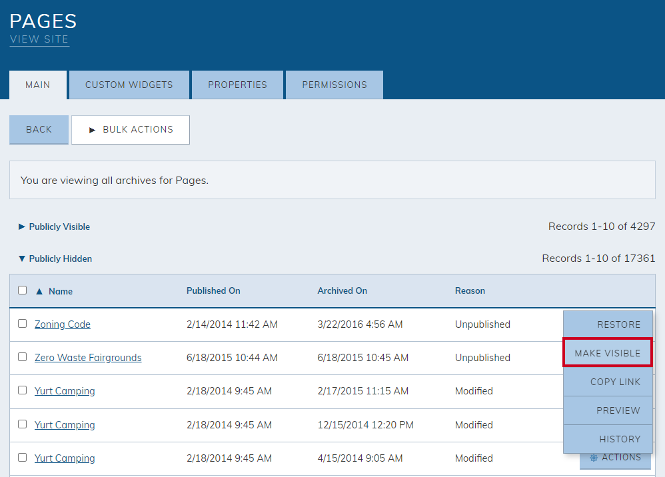Click 'Records 1-10 of 17361' count
The width and height of the screenshot is (665, 477).
click(599, 258)
